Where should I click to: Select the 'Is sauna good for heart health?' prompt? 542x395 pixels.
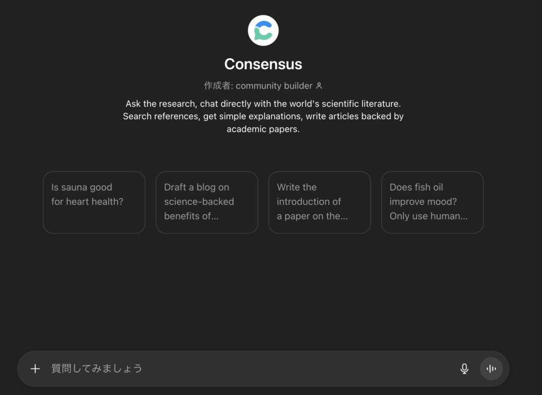pos(94,202)
